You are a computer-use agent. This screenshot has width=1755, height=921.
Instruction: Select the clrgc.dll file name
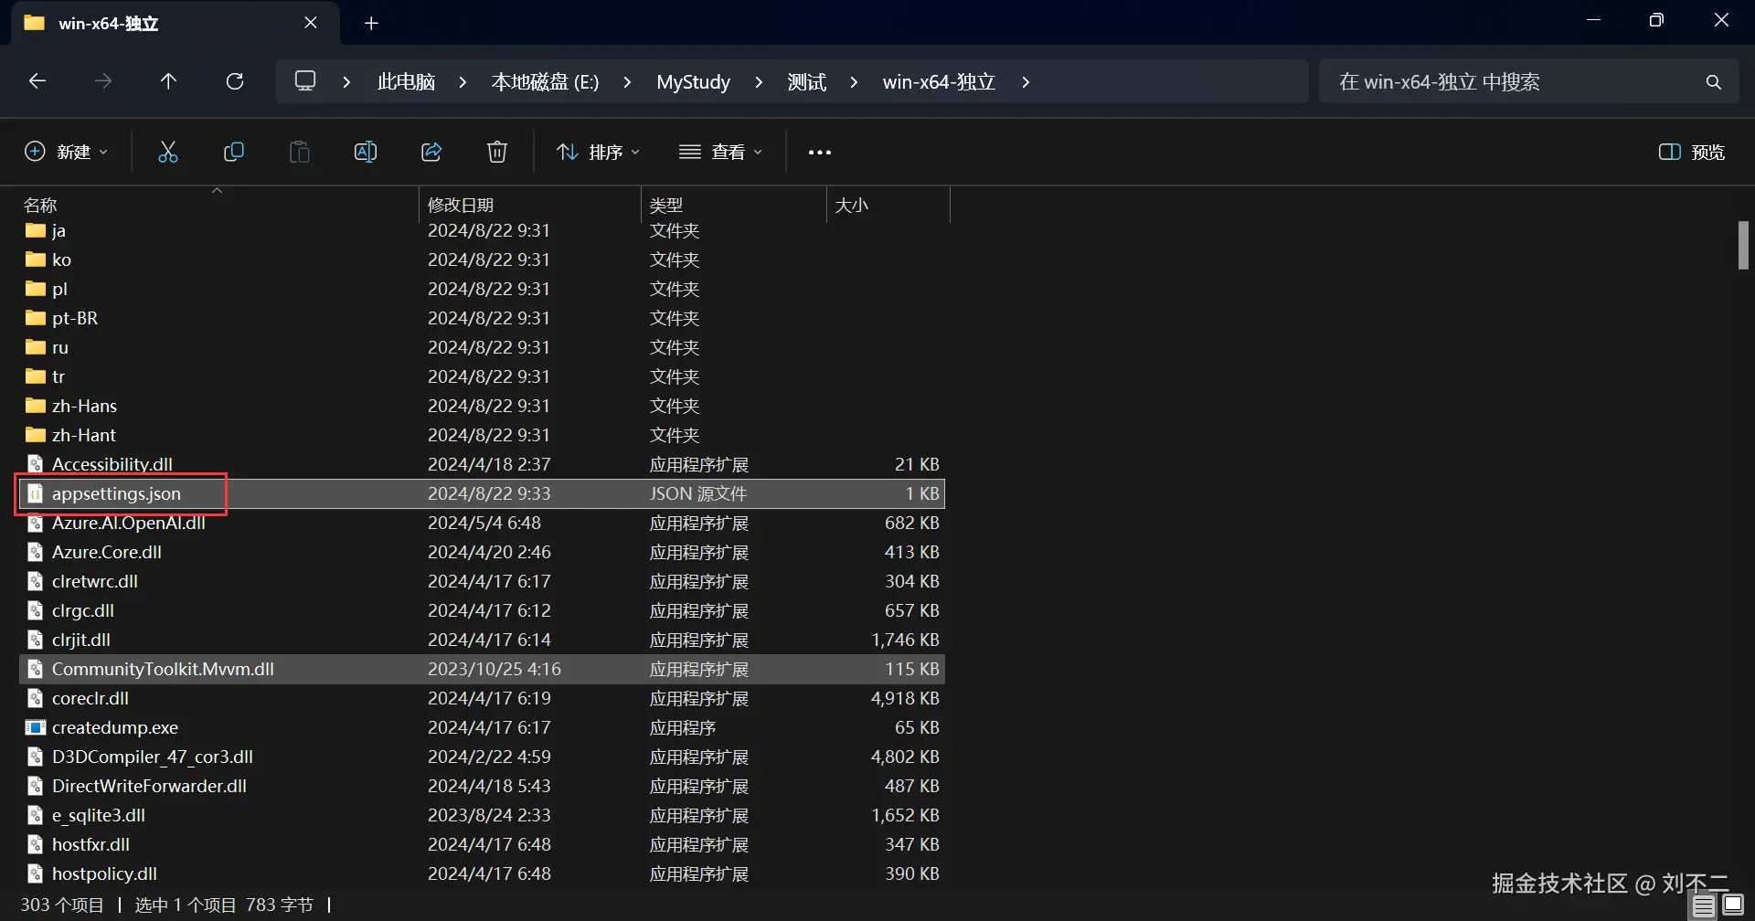[x=83, y=610]
